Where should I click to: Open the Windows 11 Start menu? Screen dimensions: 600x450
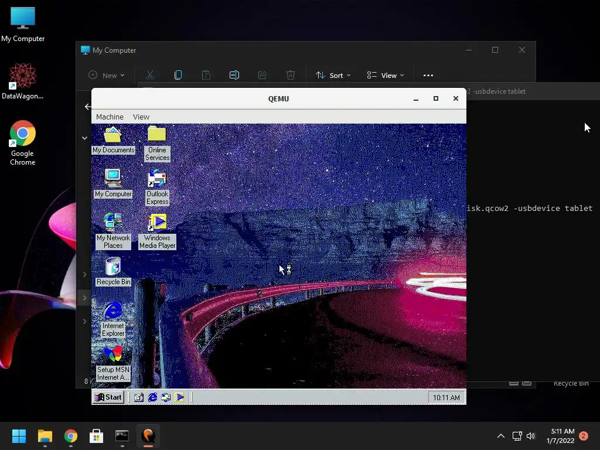[19, 436]
